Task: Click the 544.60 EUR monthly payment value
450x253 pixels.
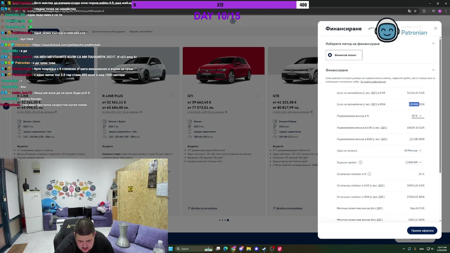Action: pos(417,208)
